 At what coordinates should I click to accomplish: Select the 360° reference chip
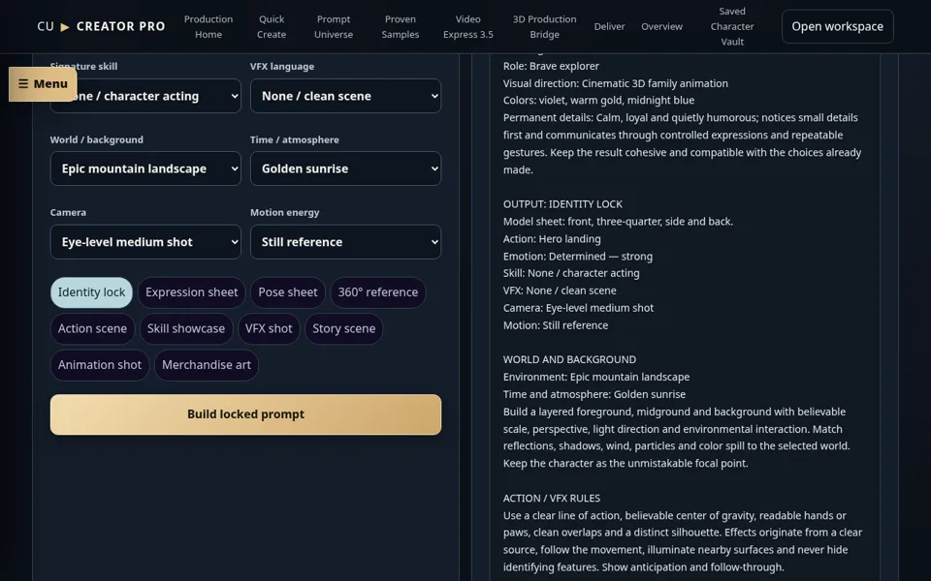[x=377, y=292]
